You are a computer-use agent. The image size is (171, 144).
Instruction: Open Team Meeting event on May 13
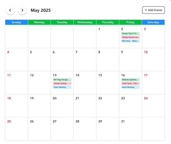click(62, 87)
